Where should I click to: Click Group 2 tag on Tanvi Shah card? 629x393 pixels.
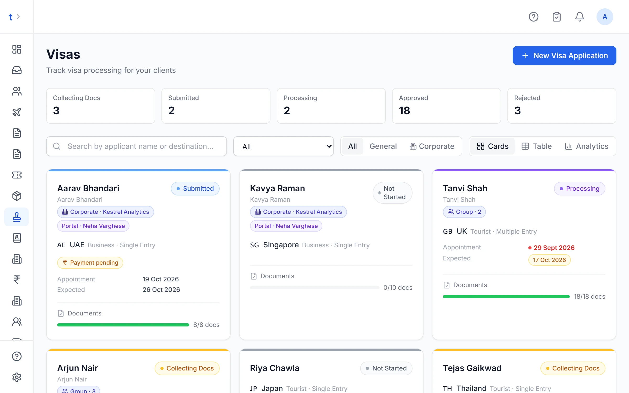464,212
